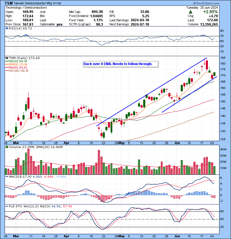This screenshot has width=231, height=239.
Task: Click the Chg value +4.79
Action: [x=213, y=16]
